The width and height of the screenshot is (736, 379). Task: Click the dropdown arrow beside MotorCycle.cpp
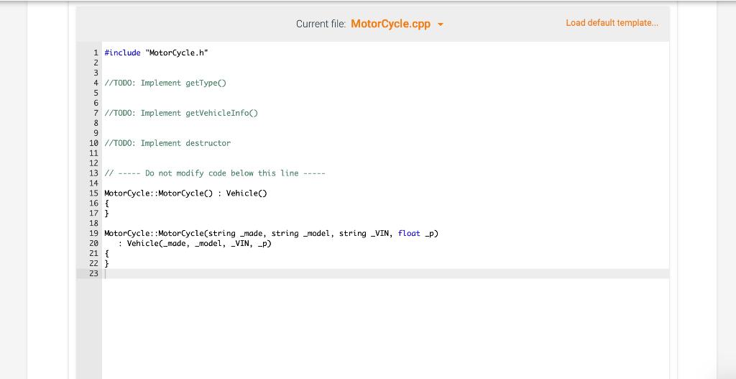pyautogui.click(x=441, y=24)
